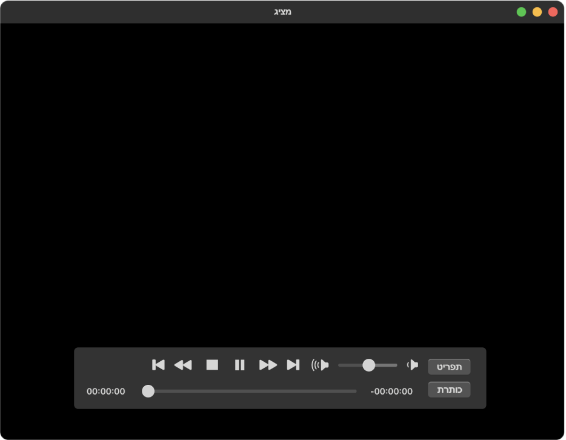
Task: Click the window title מציג
Action: pyautogui.click(x=282, y=12)
